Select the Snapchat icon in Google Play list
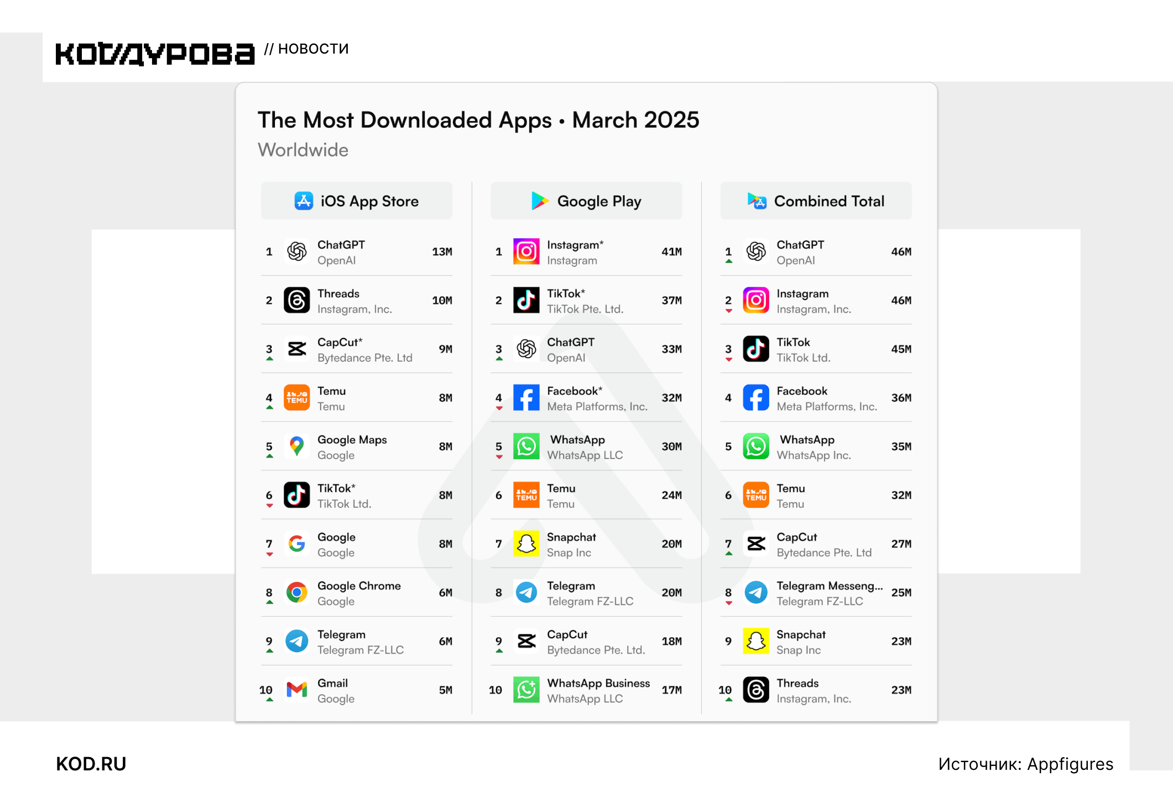 (x=526, y=544)
